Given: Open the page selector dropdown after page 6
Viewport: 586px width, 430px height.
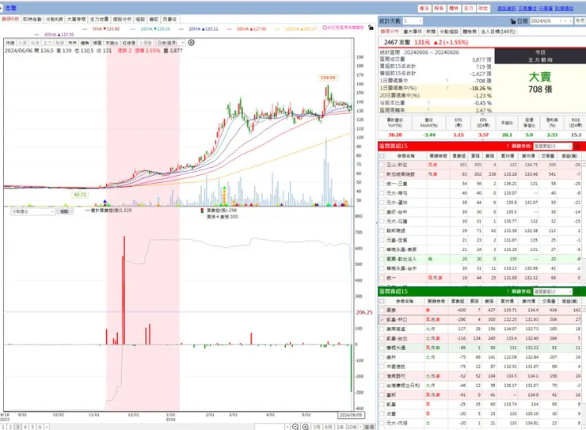Looking at the screenshot, I should tap(47, 427).
